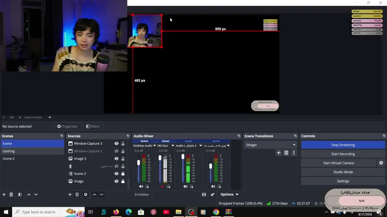
Task: Undock the Sources panel
Action: 128,136
